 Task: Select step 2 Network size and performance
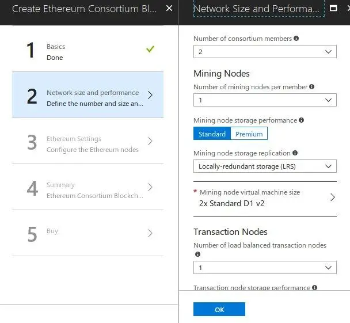click(x=87, y=98)
